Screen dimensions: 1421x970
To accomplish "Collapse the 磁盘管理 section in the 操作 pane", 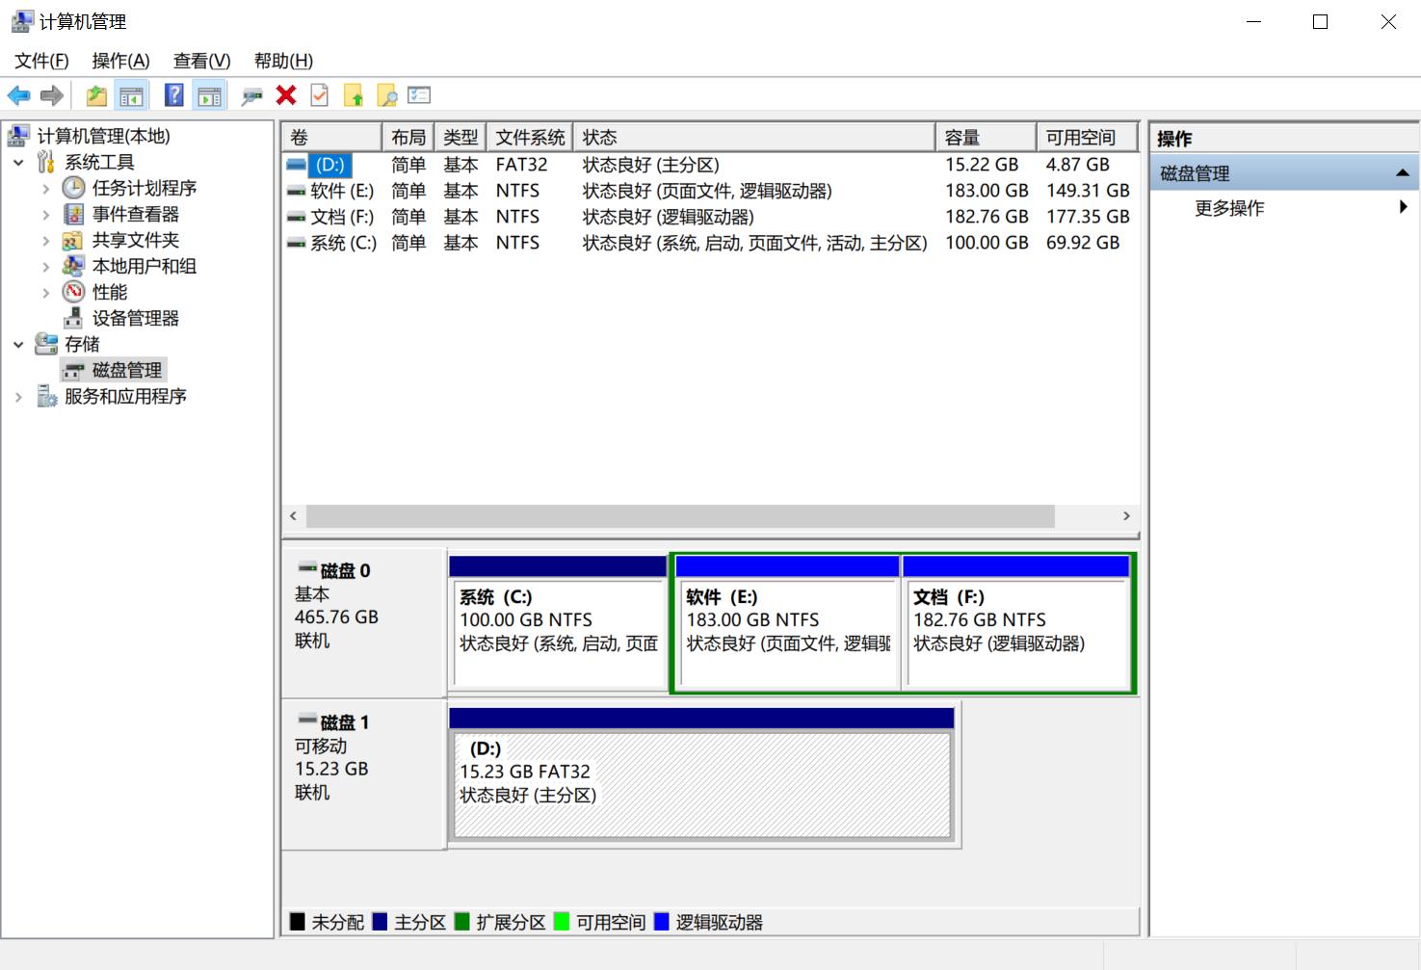I will pyautogui.click(x=1402, y=172).
